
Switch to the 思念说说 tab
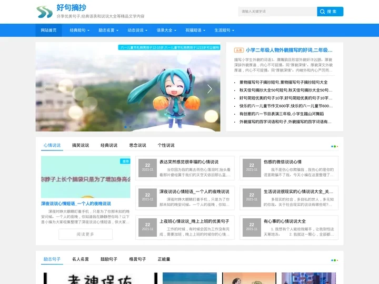(137, 145)
